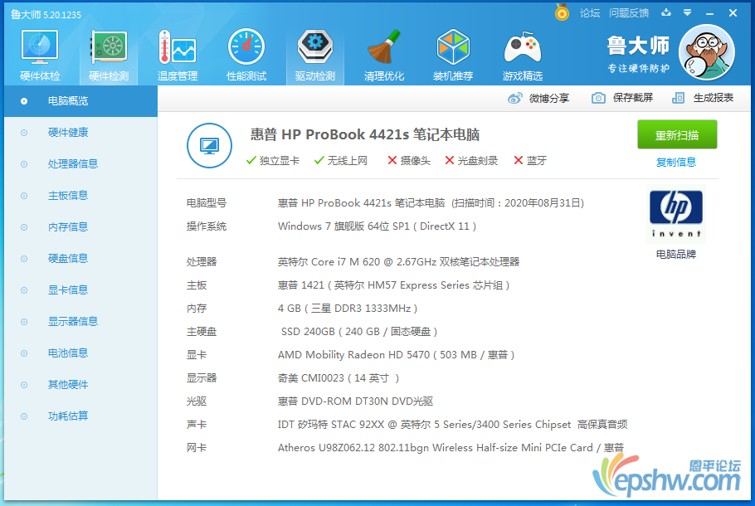Image resolution: width=755 pixels, height=506 pixels.
Task: Click the green 重新扫描 rescan button
Action: pyautogui.click(x=677, y=135)
